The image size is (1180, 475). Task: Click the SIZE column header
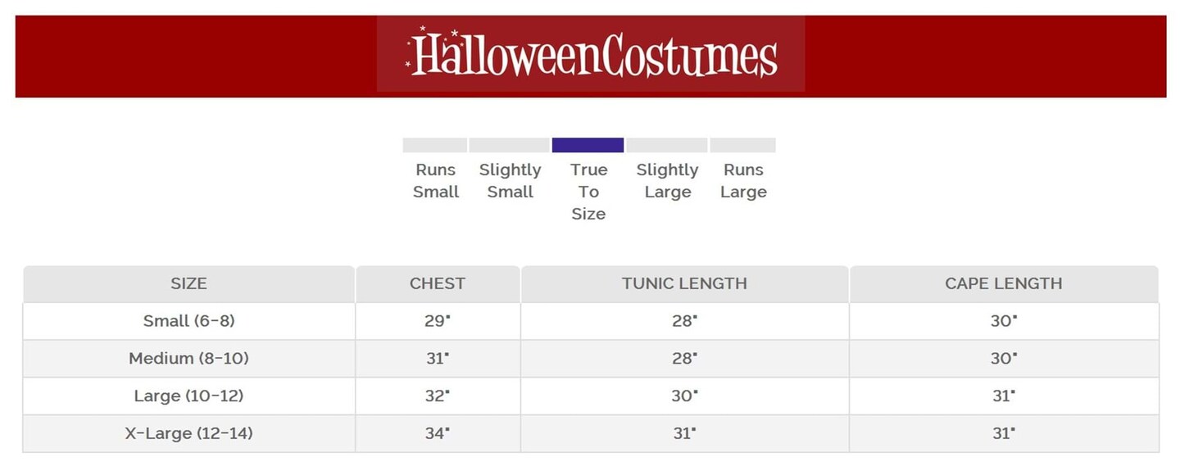[188, 284]
